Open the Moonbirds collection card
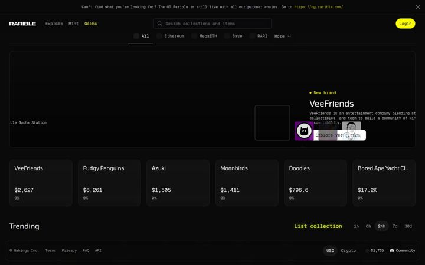This screenshot has height=265, width=425. click(247, 183)
